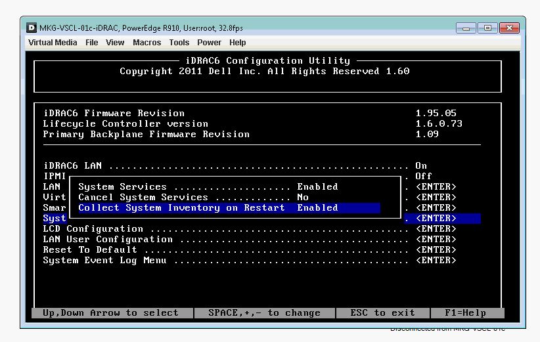Screen dimensions: 540x342
Task: Click the Dell iDRAC title bar icon
Action: point(32,28)
